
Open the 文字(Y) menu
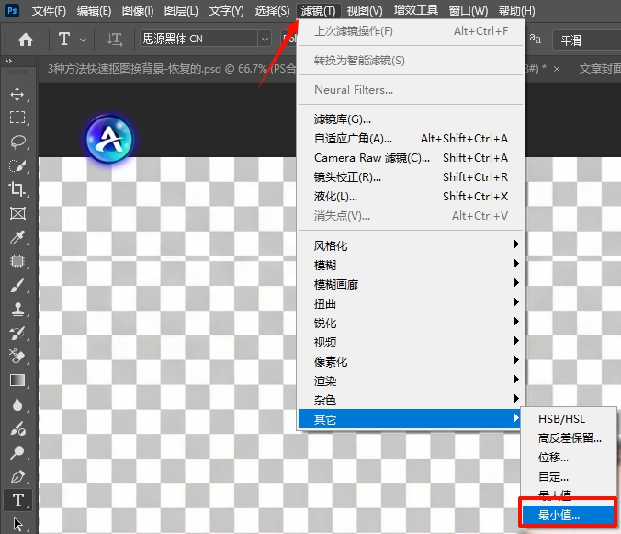(x=226, y=11)
